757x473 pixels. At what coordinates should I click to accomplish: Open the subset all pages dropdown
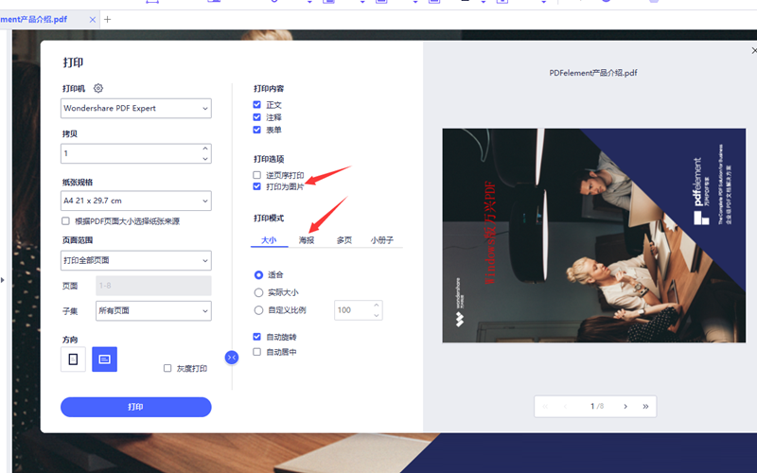coord(152,310)
